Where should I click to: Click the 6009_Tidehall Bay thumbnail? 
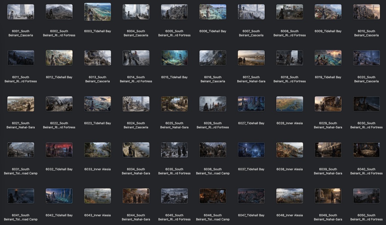[328, 12]
